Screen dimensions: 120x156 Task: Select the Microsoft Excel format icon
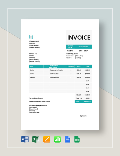click(36, 139)
